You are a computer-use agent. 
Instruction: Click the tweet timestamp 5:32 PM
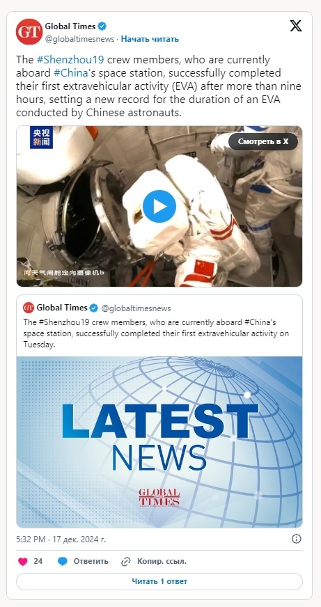click(31, 539)
